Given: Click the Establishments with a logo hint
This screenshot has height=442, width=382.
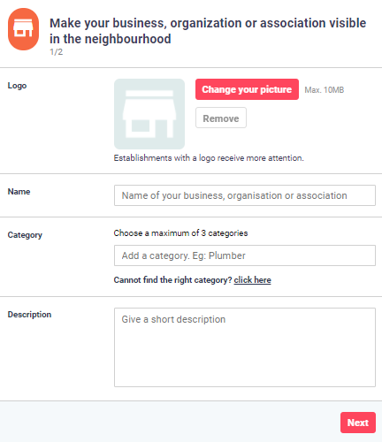Looking at the screenshot, I should [209, 158].
